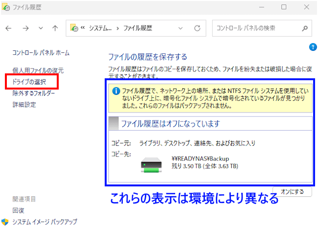Maximize the ファイル履歴 window

click(284, 7)
